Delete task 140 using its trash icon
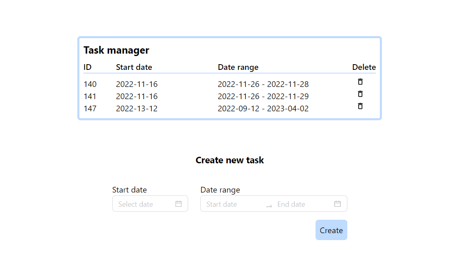This screenshot has height=275, width=467. pos(360,82)
